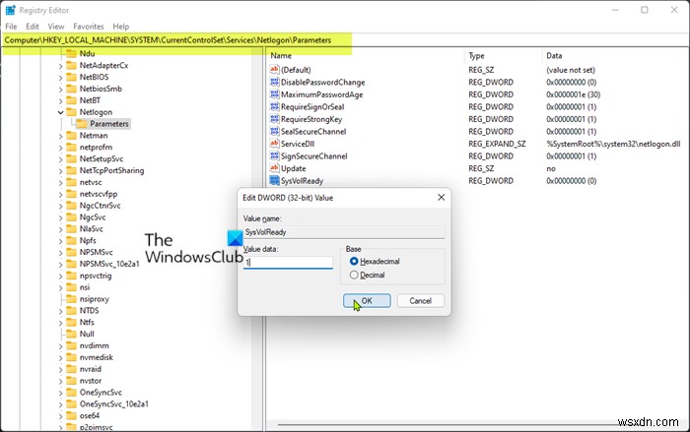
Task: Click the SysVolReady DWORD icon
Action: click(274, 180)
